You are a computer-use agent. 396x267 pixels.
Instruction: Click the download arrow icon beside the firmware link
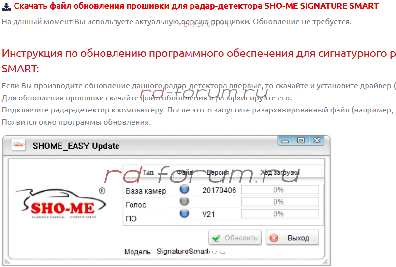click(x=6, y=7)
